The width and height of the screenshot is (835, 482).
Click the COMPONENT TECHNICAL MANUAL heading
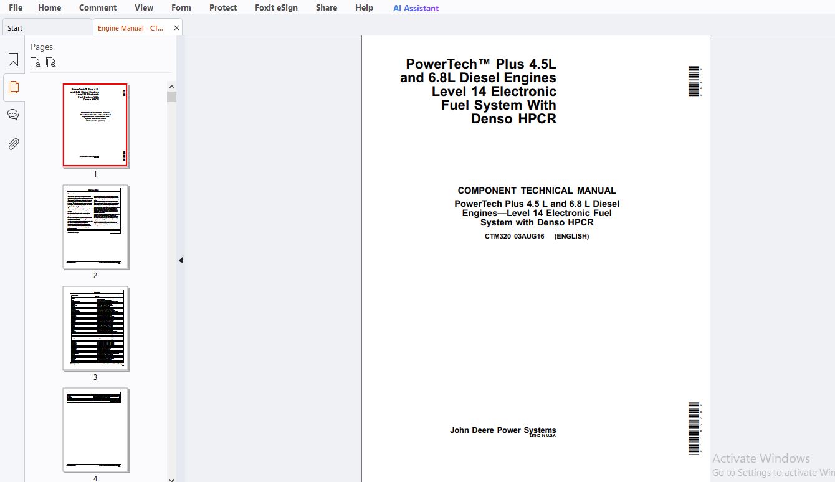click(537, 191)
